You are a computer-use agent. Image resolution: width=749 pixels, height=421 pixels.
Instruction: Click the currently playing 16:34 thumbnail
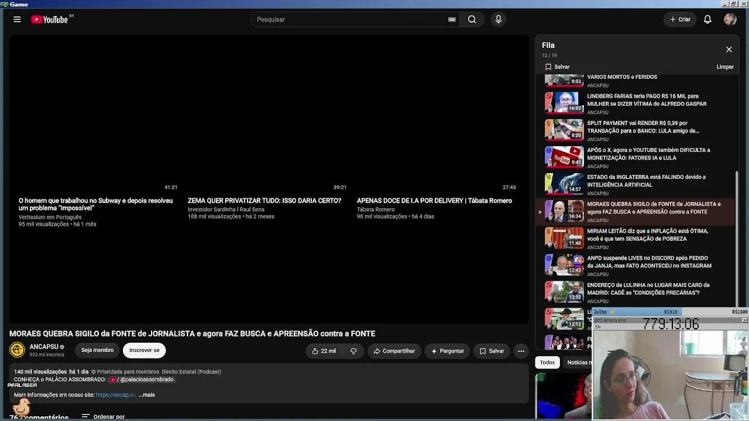coord(564,210)
